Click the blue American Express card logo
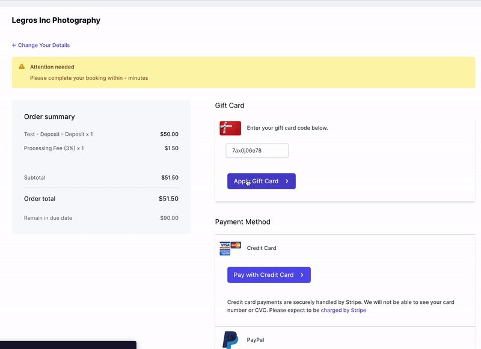 pyautogui.click(x=225, y=253)
